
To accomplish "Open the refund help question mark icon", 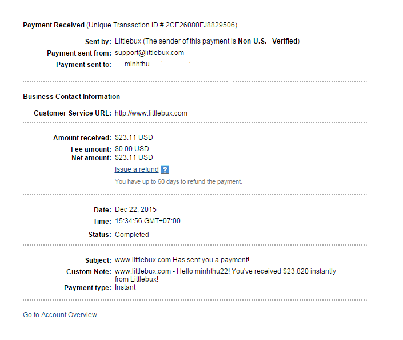I will click(x=165, y=170).
